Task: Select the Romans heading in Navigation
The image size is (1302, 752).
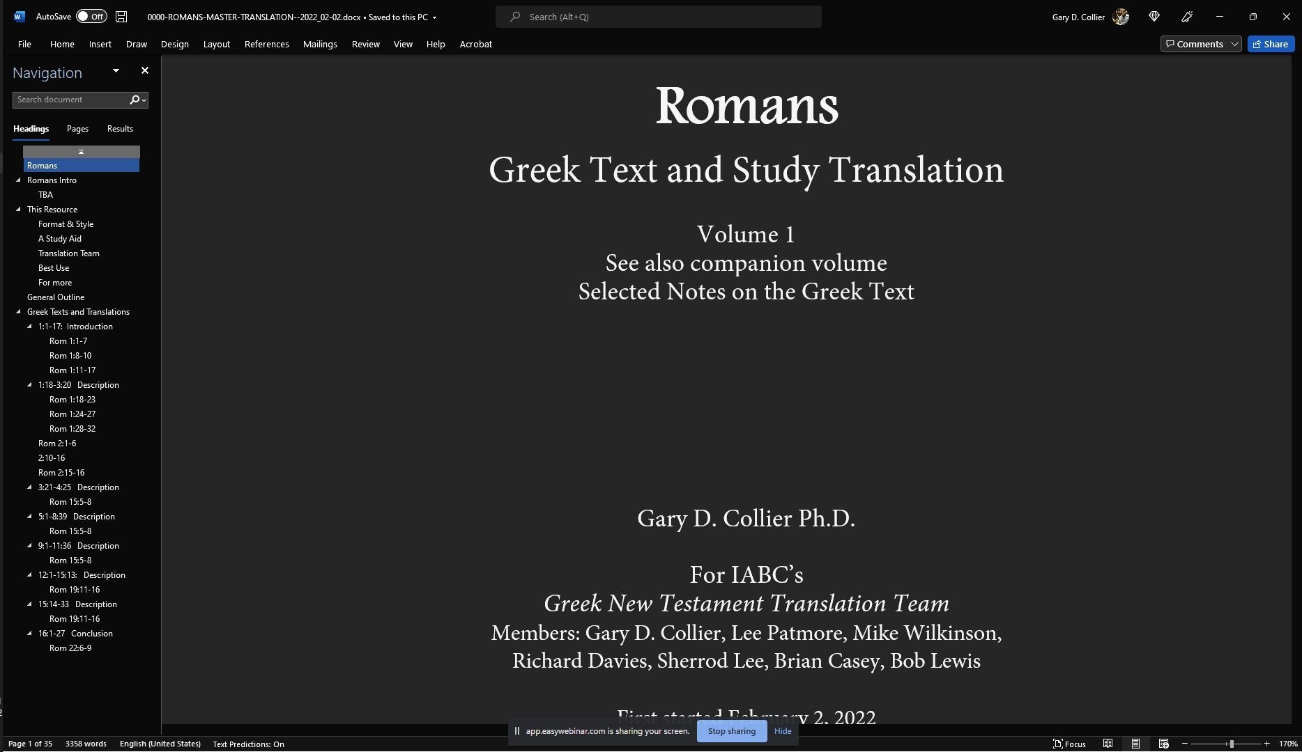Action: 82,166
